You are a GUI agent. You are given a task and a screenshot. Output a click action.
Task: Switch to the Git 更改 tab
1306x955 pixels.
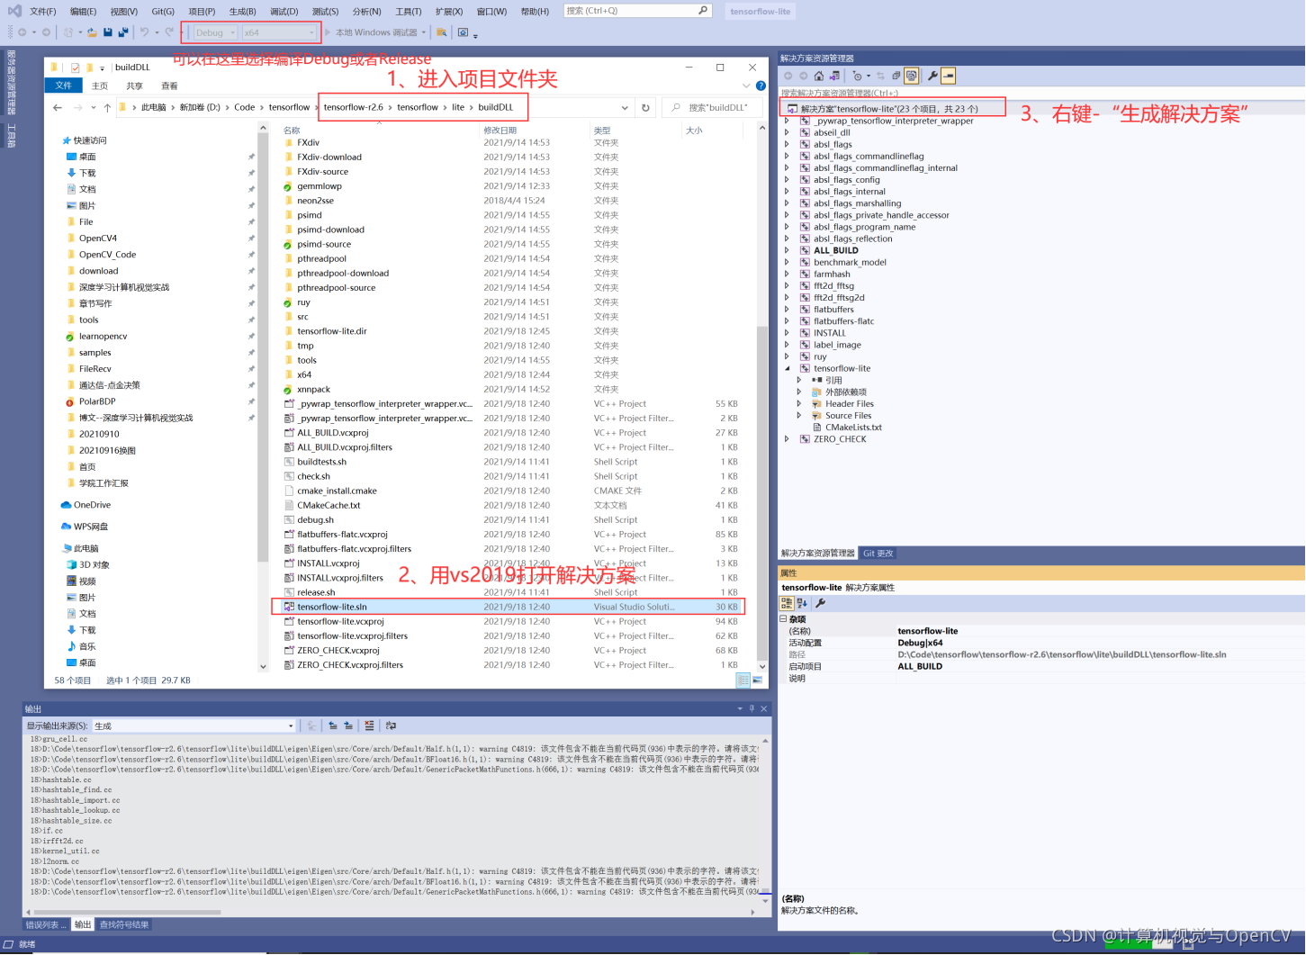(x=878, y=554)
